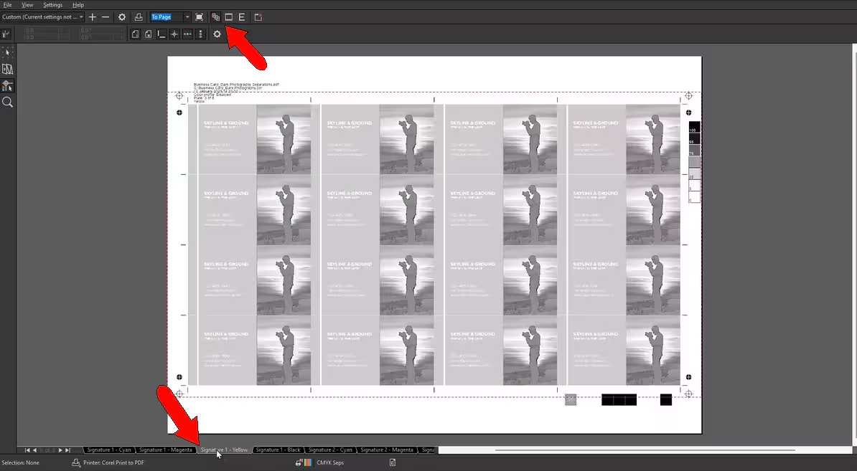Open the Settings menu
Screen dimensions: 857x471
(x=52, y=5)
